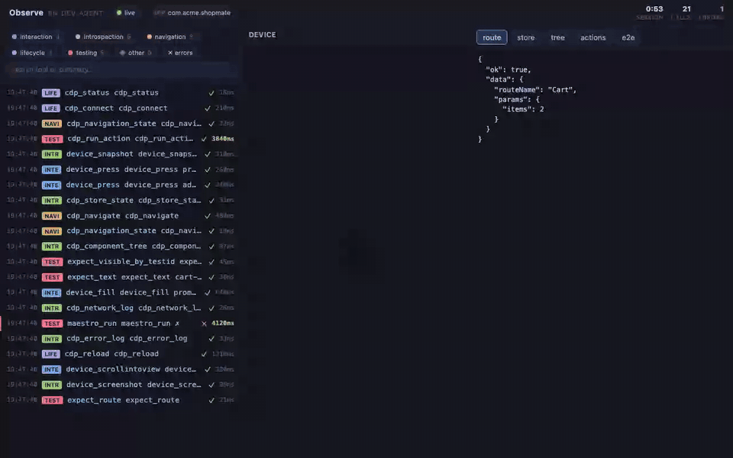Click the checkmark on cdp_reload row
The image size is (733, 458).
[x=204, y=353]
